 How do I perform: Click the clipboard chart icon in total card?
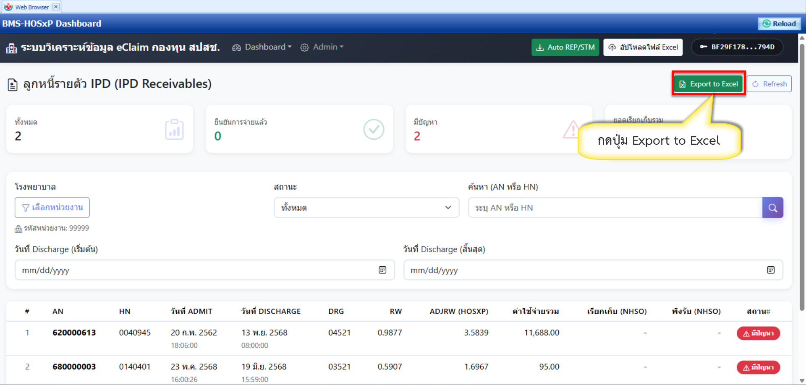(174, 130)
